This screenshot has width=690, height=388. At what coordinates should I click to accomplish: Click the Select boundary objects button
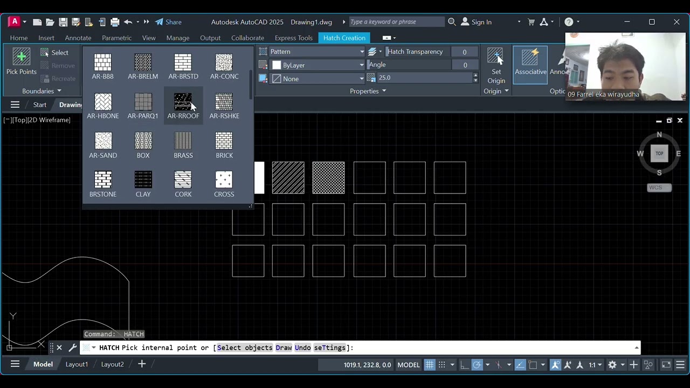[x=54, y=52]
